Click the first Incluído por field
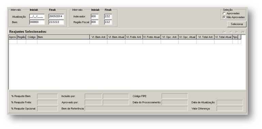Image resolution: width=262 pixels, height=129 pixels. pos(93,96)
